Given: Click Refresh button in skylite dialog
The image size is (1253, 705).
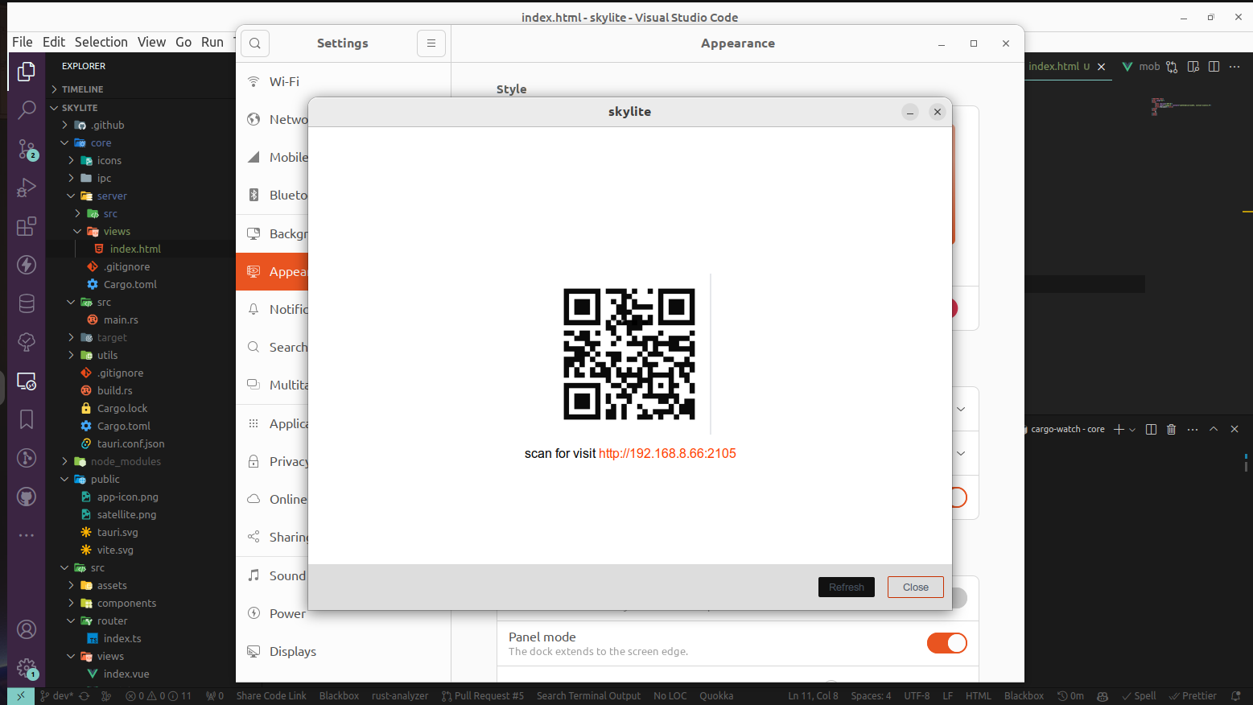Looking at the screenshot, I should [x=847, y=587].
